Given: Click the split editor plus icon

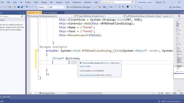Looking at the screenshot, I should 179,16.
